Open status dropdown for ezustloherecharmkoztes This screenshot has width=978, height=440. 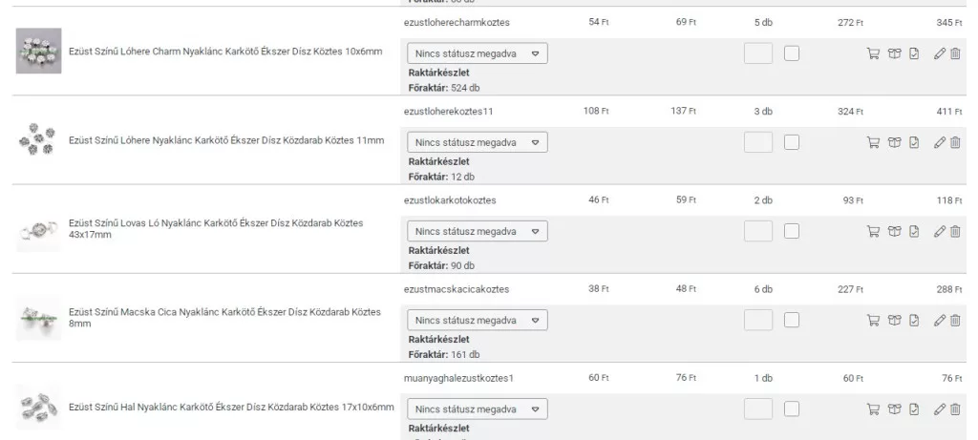478,54
